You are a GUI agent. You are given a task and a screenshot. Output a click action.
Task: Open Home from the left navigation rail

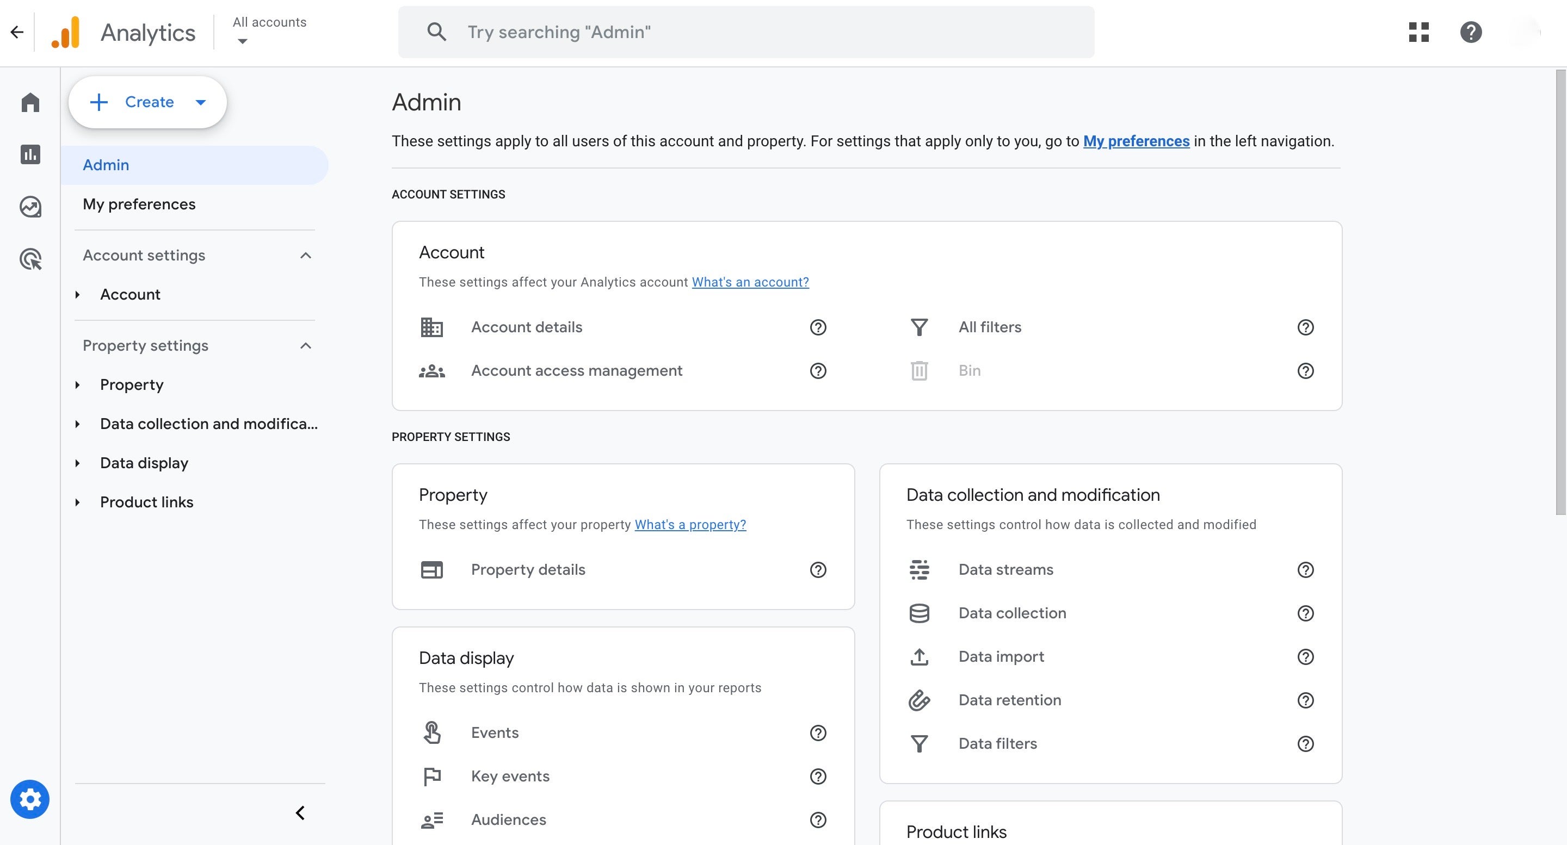pyautogui.click(x=30, y=102)
